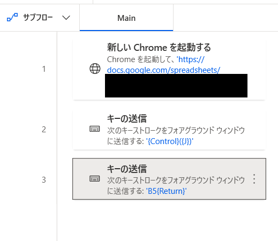Viewport: 278px width, 241px height.
Task: Open the サブフロー label
Action: 38,18
